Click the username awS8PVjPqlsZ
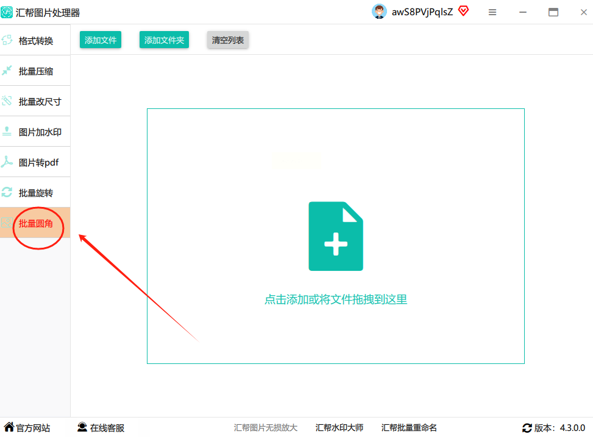Screen dimensions: 593x437 422,12
